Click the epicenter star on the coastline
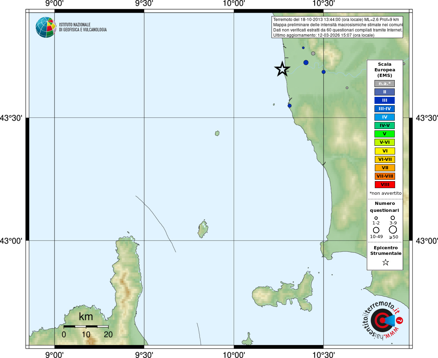This screenshot has width=438, height=358. [x=282, y=69]
